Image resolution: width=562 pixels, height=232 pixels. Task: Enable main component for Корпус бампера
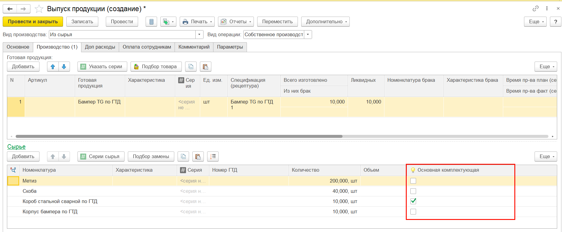tap(413, 212)
